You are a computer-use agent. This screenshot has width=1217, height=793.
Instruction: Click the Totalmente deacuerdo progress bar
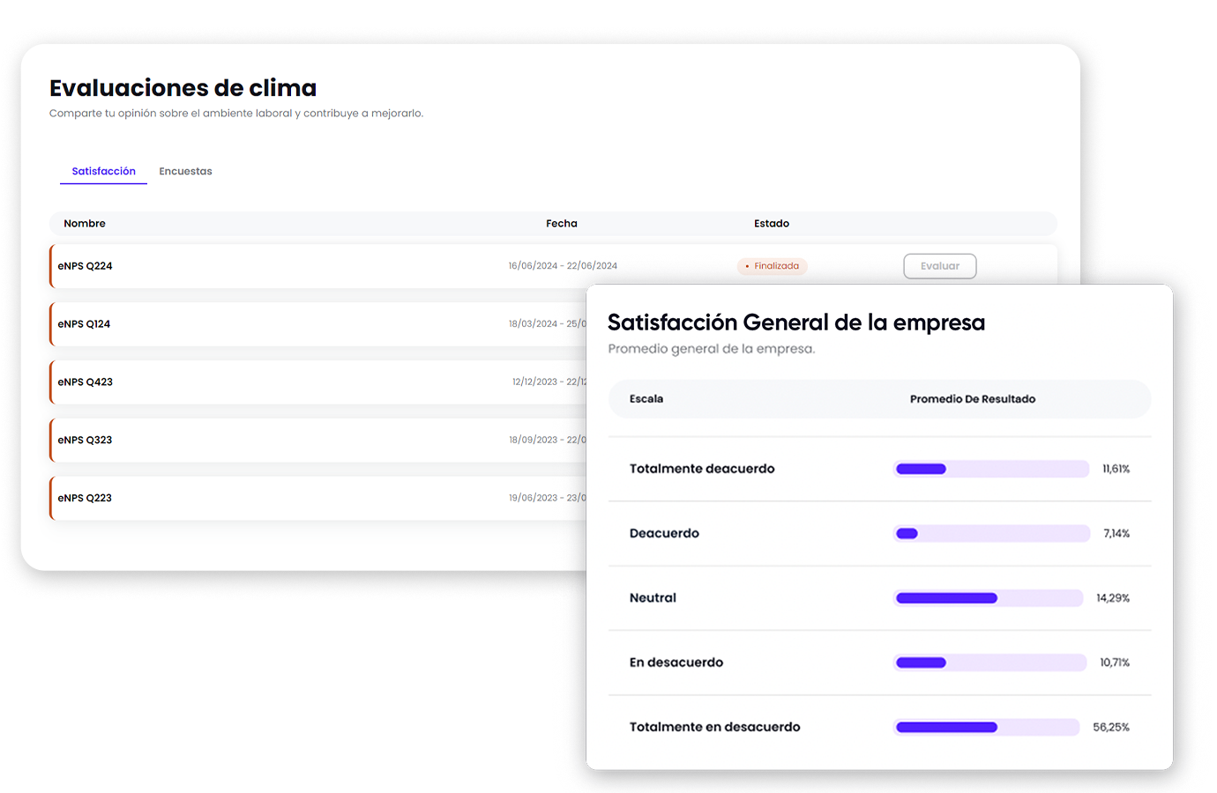click(x=991, y=469)
